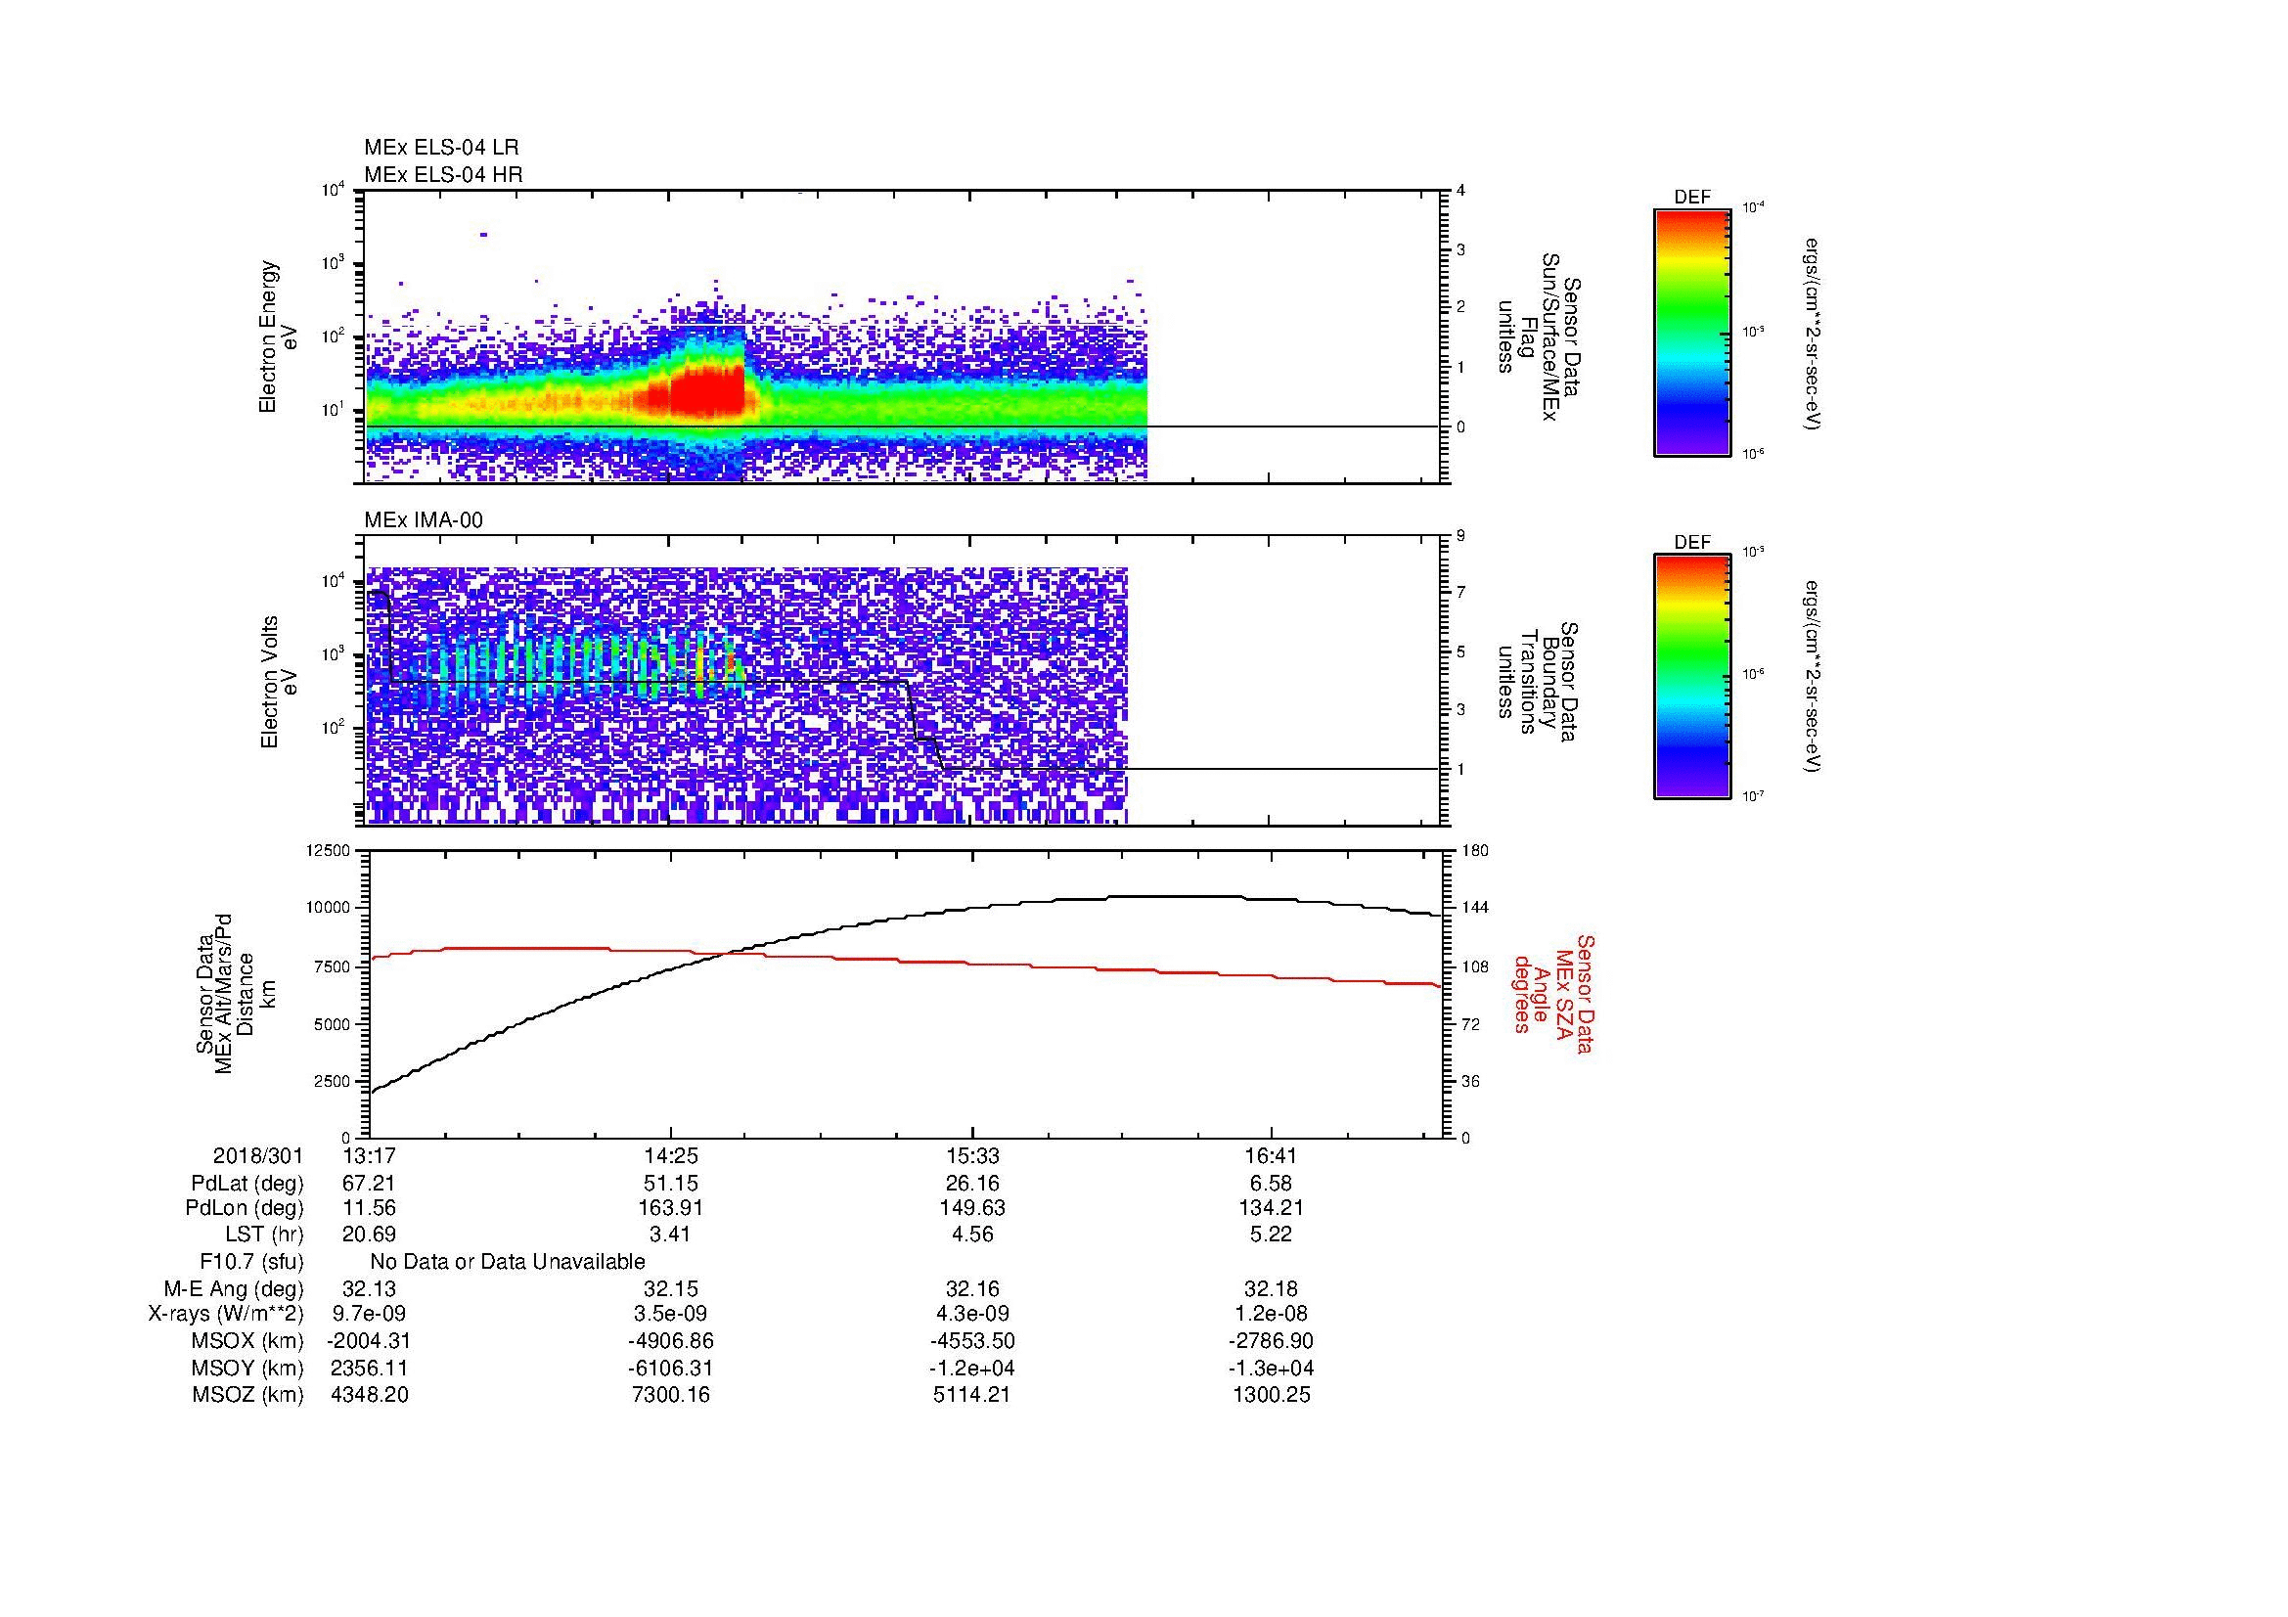Click PdLon value '134.21'
This screenshot has height=1617, width=2288.
tap(1272, 1208)
